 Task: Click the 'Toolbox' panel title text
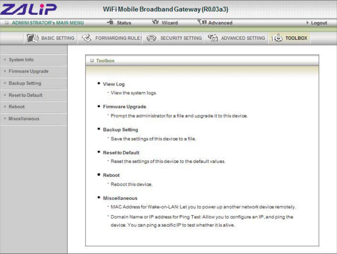[x=105, y=61]
